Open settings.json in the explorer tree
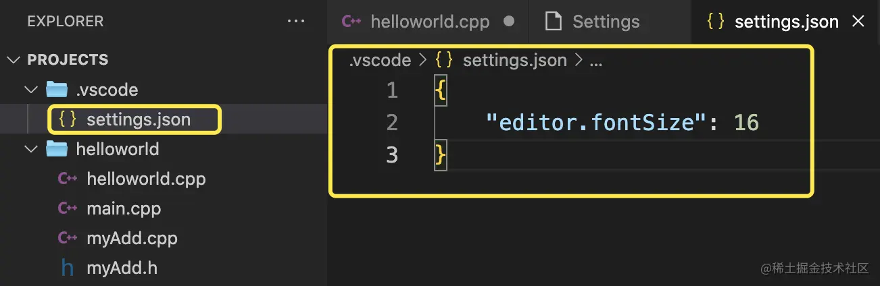The width and height of the screenshot is (880, 286). (138, 120)
